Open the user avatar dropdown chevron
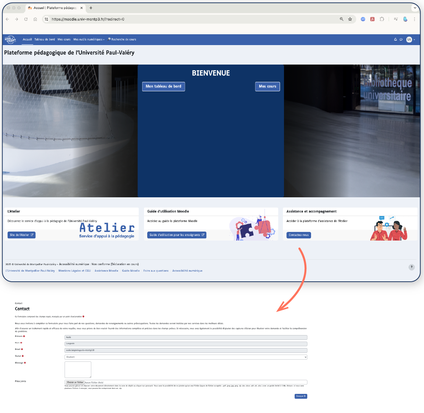The image size is (424, 413). (414, 40)
